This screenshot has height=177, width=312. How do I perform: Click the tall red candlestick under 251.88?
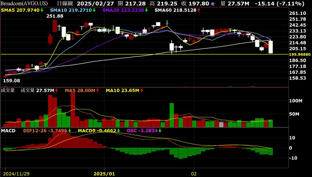[x=55, y=26]
